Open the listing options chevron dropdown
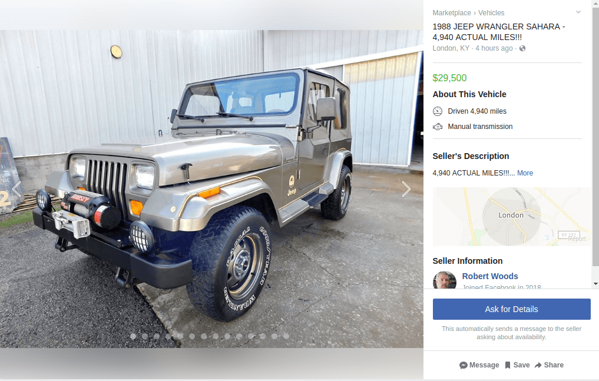Screen dimensions: 599x381 pyautogui.click(x=578, y=12)
